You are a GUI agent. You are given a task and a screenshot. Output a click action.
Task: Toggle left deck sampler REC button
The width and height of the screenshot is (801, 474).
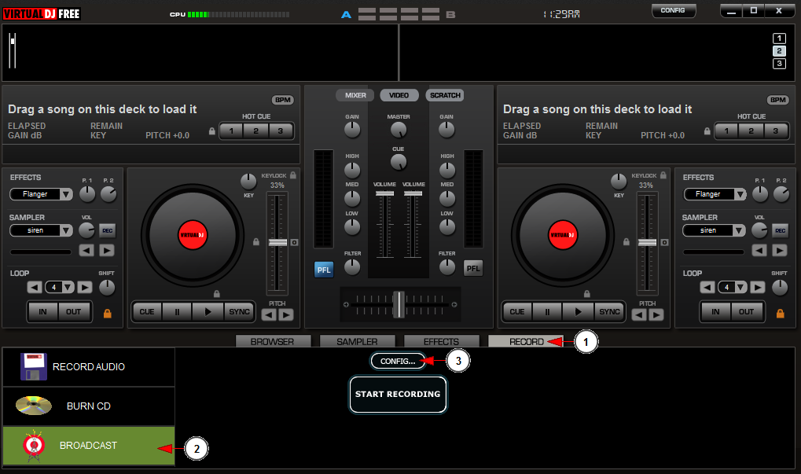click(107, 230)
